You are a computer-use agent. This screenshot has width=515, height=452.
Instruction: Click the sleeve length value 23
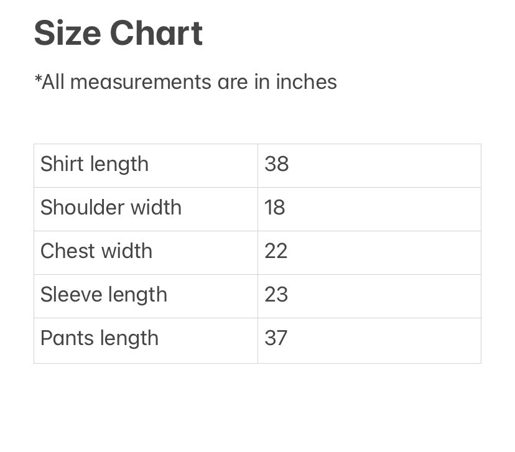(x=276, y=295)
